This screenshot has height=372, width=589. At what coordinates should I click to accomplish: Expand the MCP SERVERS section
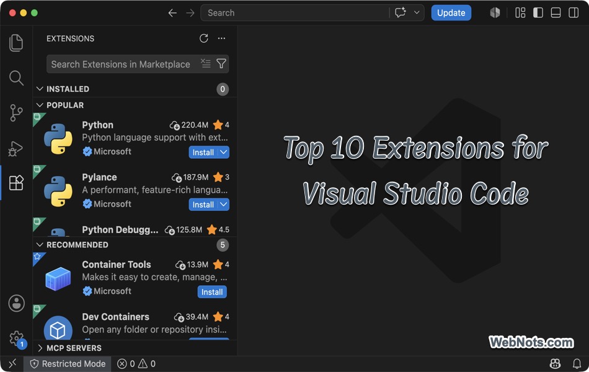point(40,348)
